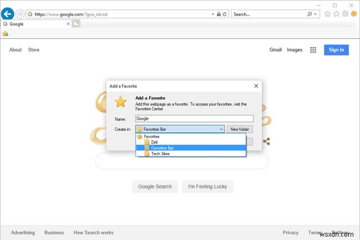This screenshot has height=240, width=360.
Task: Open Favorites center star icon
Action: [336, 14]
